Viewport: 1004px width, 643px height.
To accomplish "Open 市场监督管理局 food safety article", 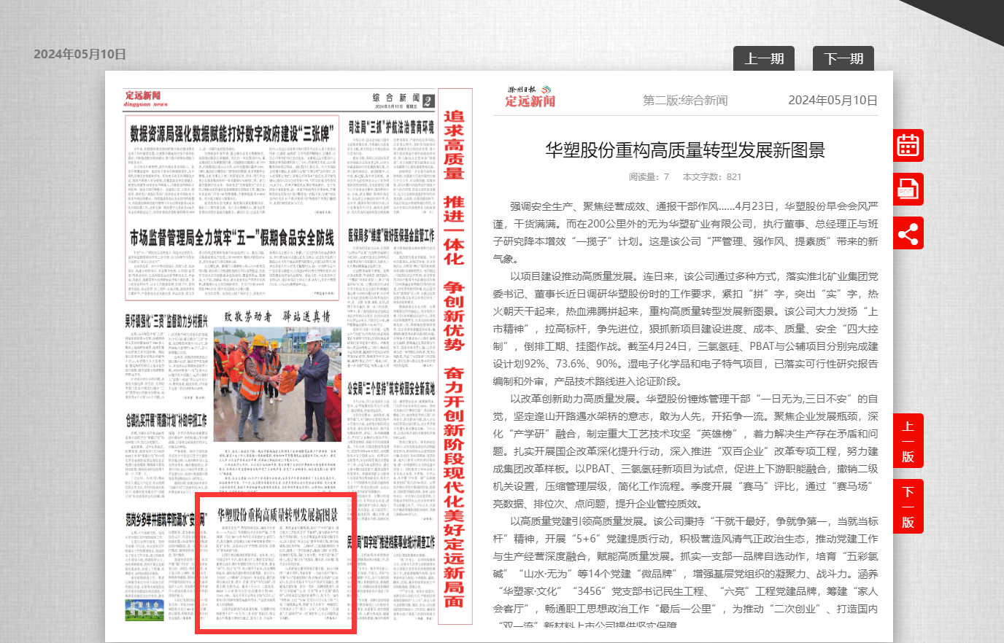I will point(232,238).
